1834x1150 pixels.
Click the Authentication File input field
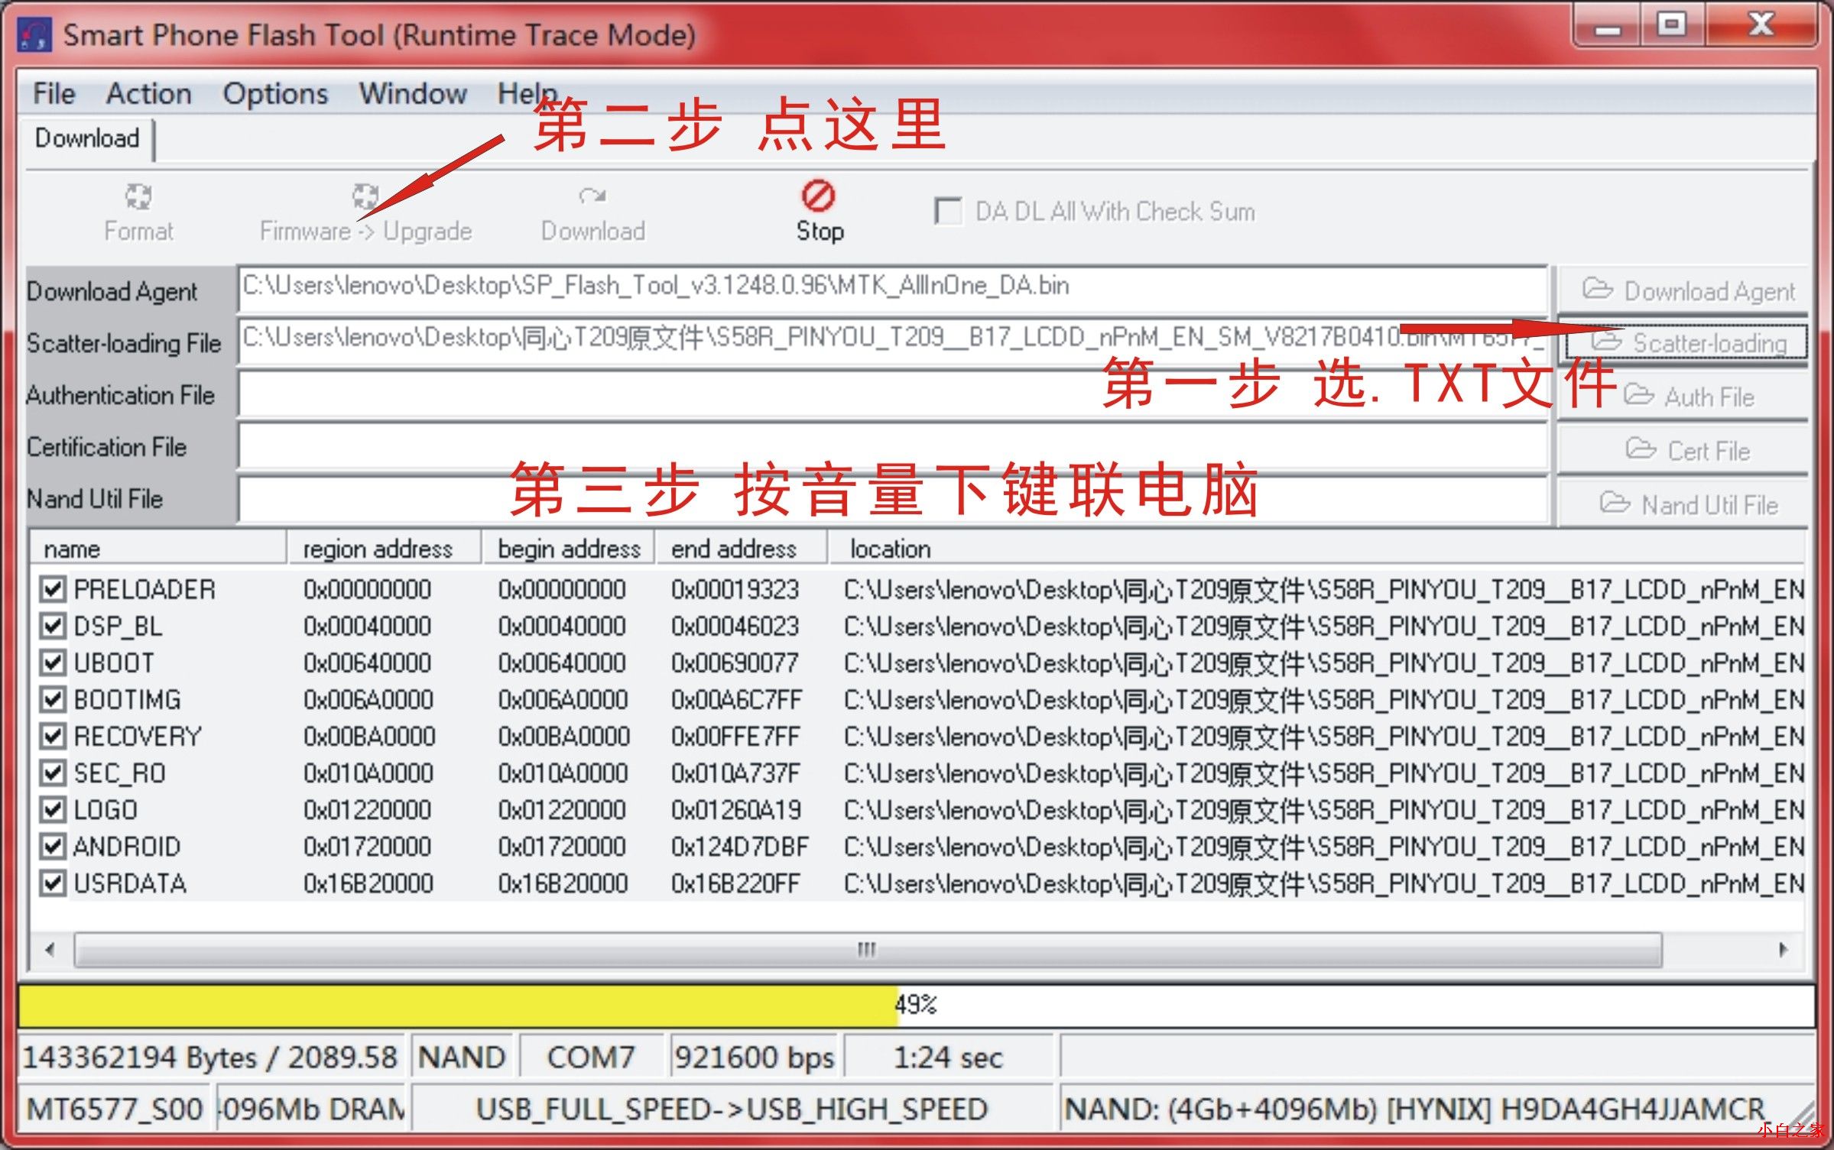[892, 394]
